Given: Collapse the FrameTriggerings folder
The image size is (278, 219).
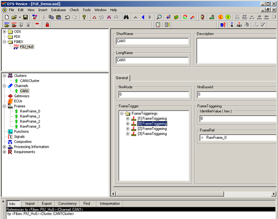Looking at the screenshot, I should pos(122,113).
